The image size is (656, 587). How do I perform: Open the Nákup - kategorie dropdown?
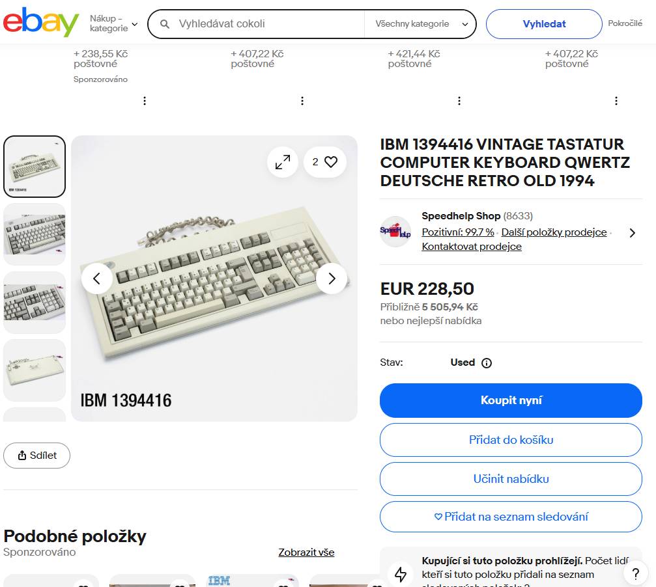pos(114,24)
